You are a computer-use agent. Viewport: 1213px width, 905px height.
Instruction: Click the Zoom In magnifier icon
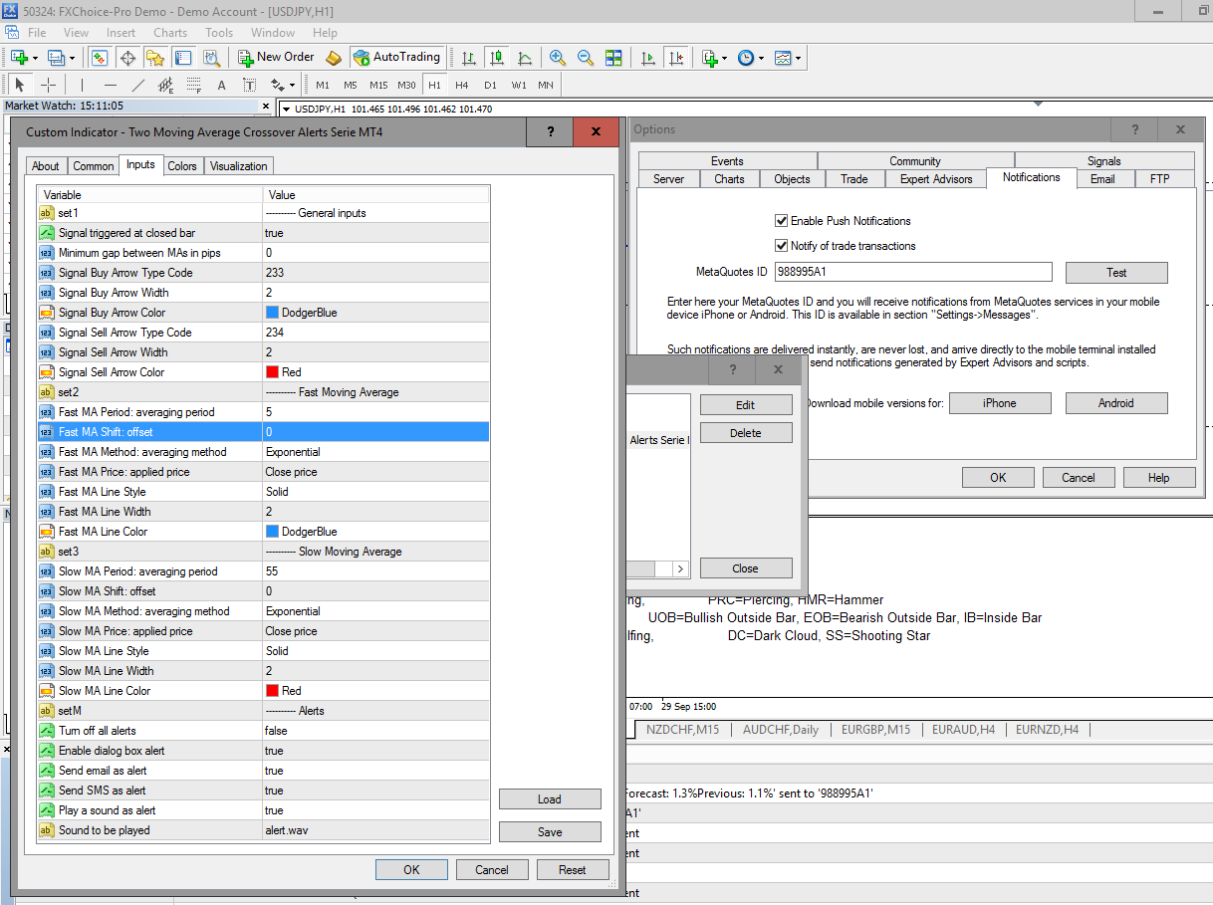point(557,58)
